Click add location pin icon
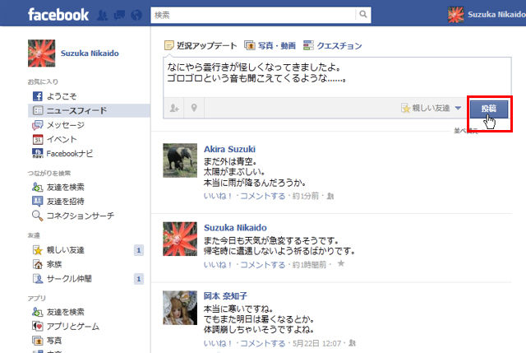Viewport: 526px width, 353px height. pos(194,108)
